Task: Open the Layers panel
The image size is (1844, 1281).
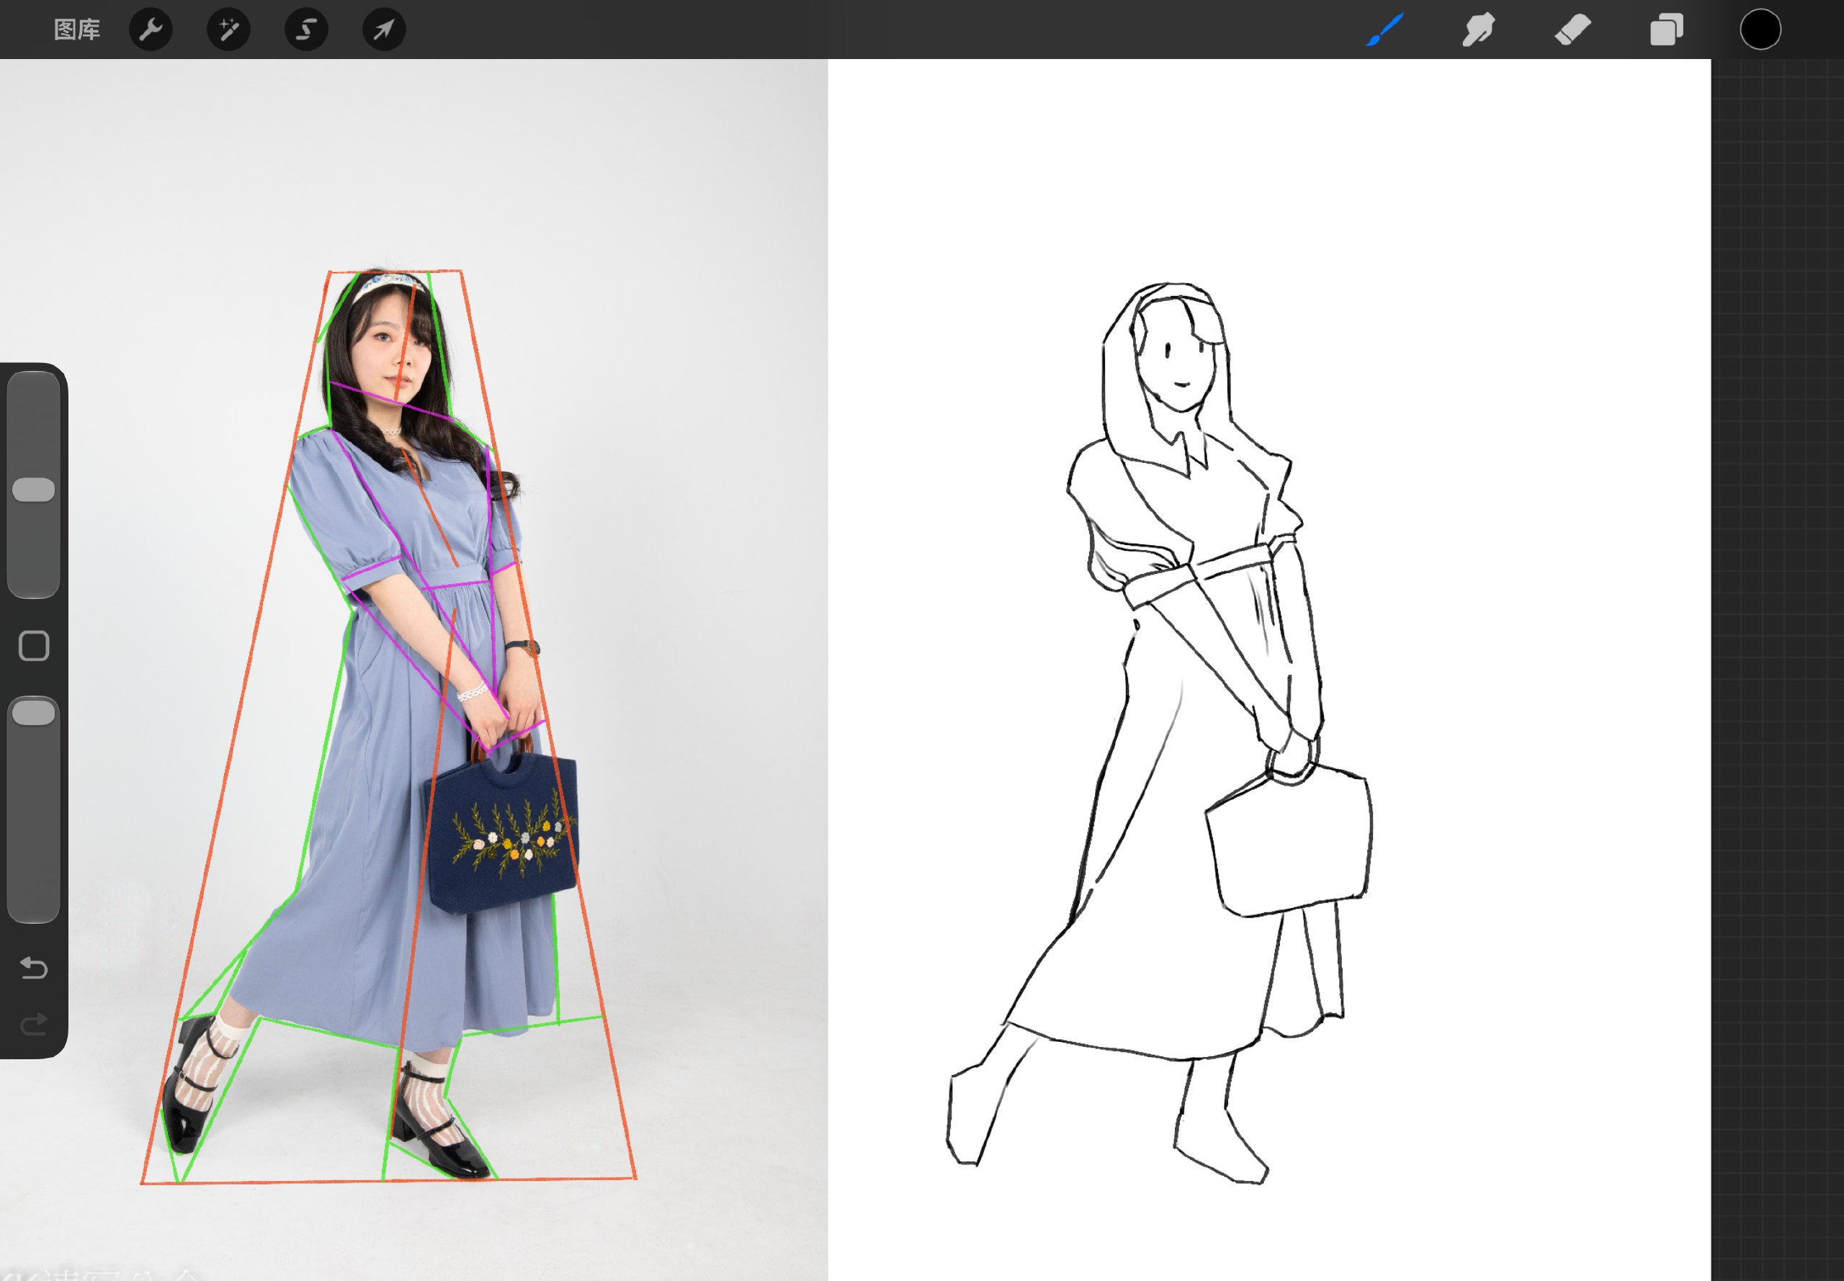Action: 1667,30
